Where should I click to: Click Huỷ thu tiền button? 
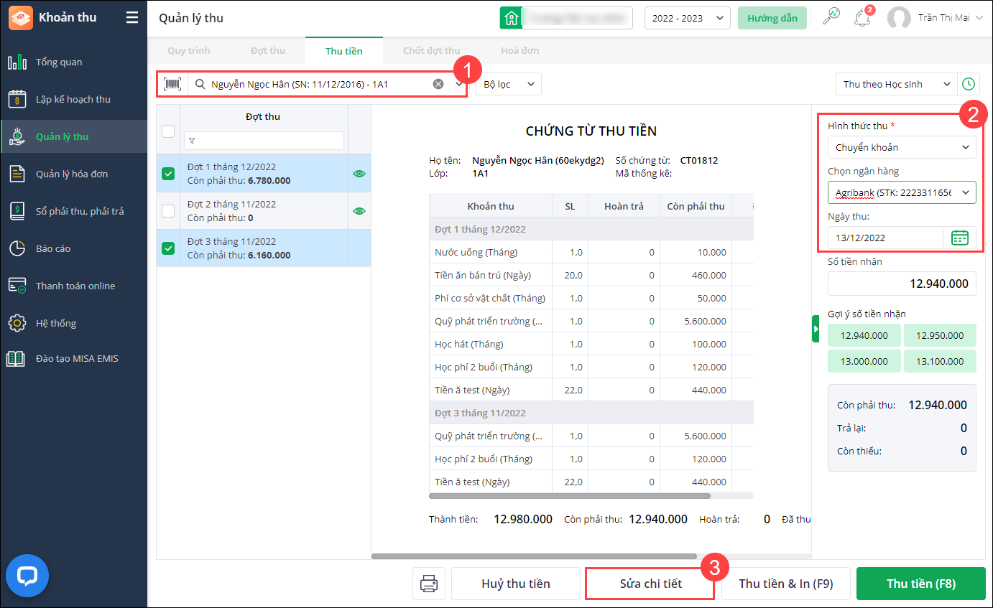pos(516,584)
